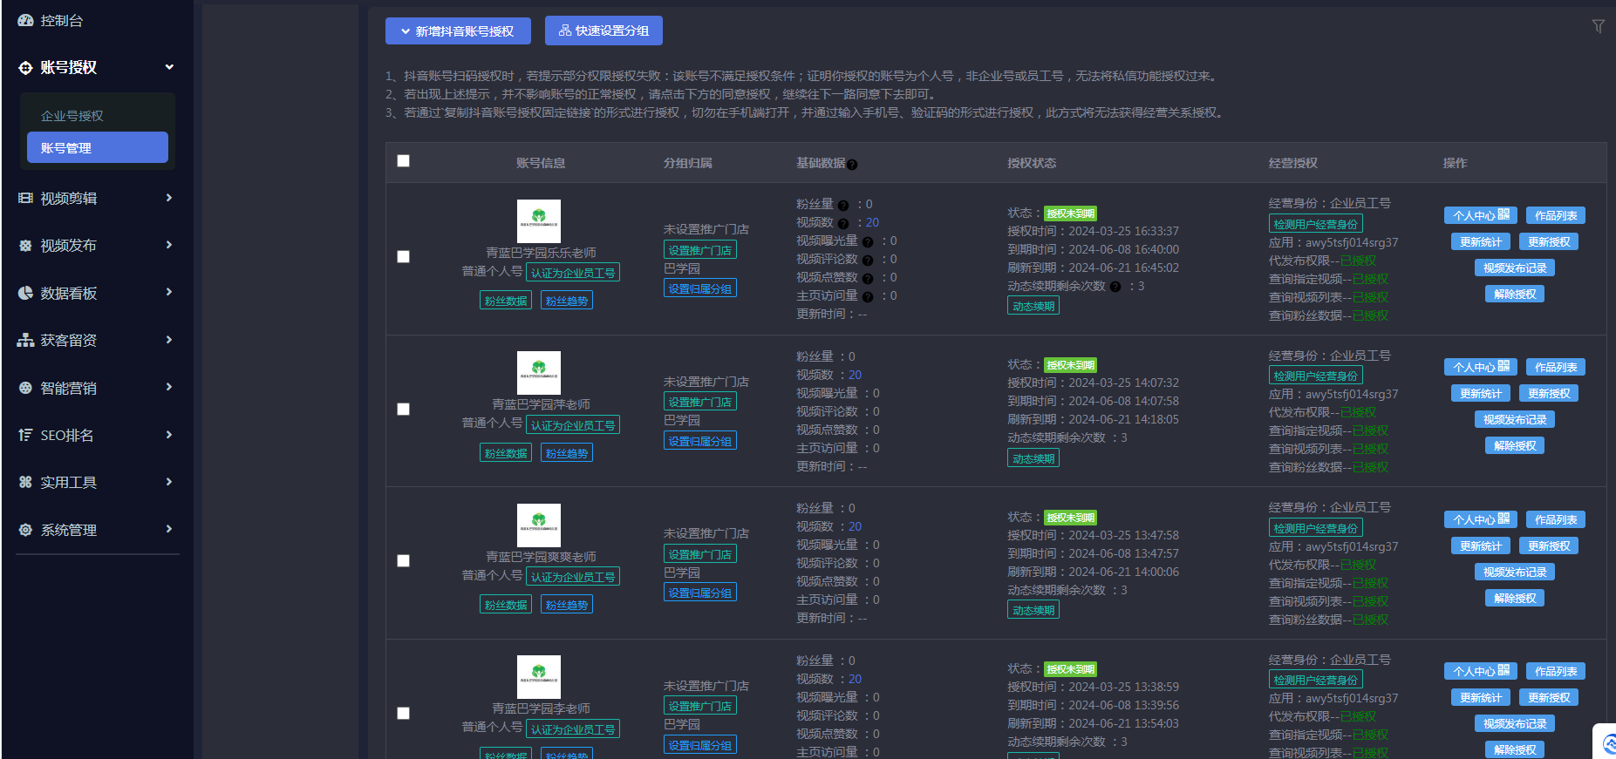Click the avatar thumbnail of 青蓝巴学园爽爽老师
This screenshot has height=759, width=1616.
538,525
